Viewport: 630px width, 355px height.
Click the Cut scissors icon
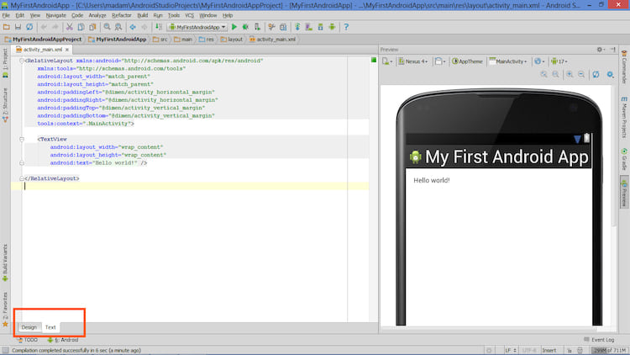click(x=68, y=27)
